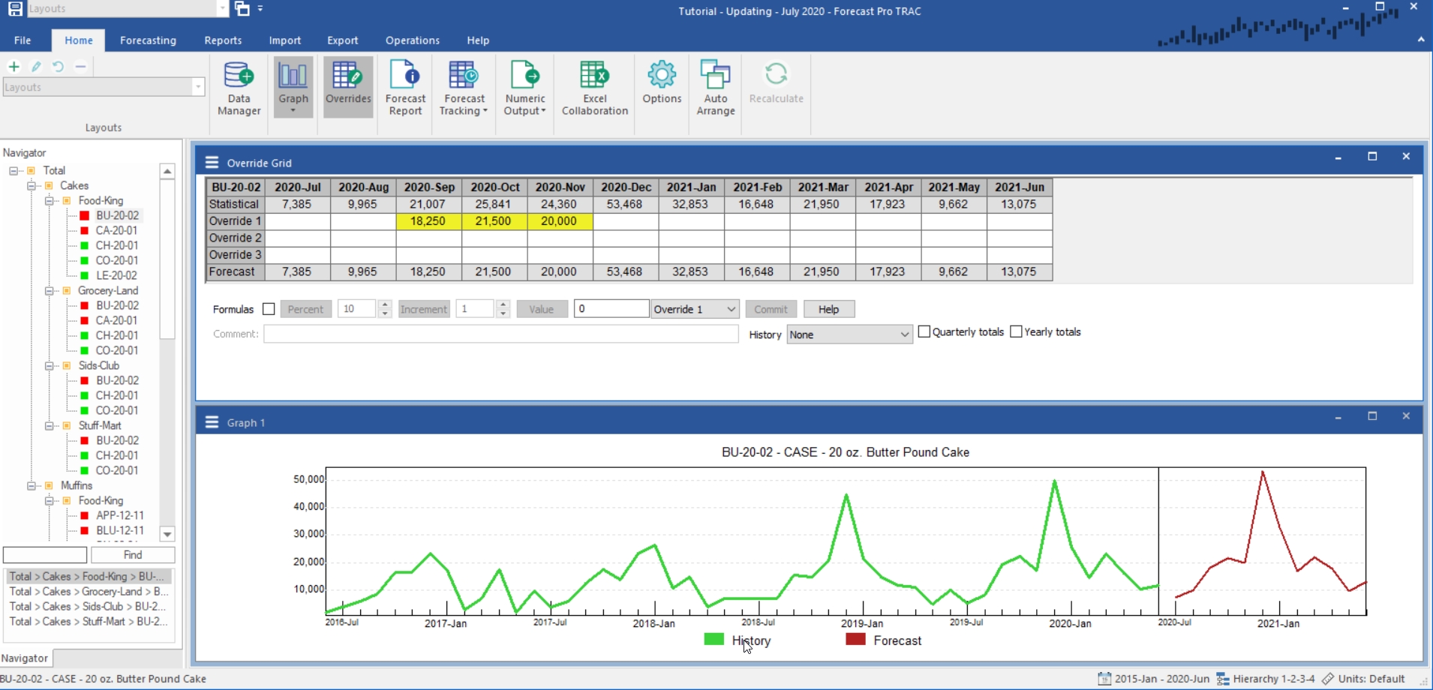Open the History dropdown
This screenshot has height=690, width=1433.
[x=849, y=334]
